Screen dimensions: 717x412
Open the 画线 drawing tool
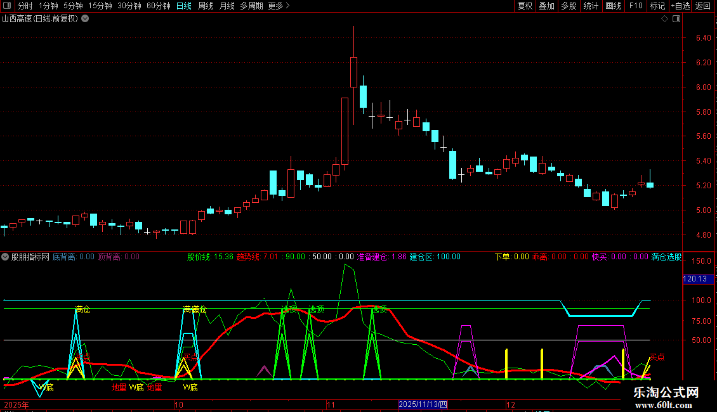(613, 6)
